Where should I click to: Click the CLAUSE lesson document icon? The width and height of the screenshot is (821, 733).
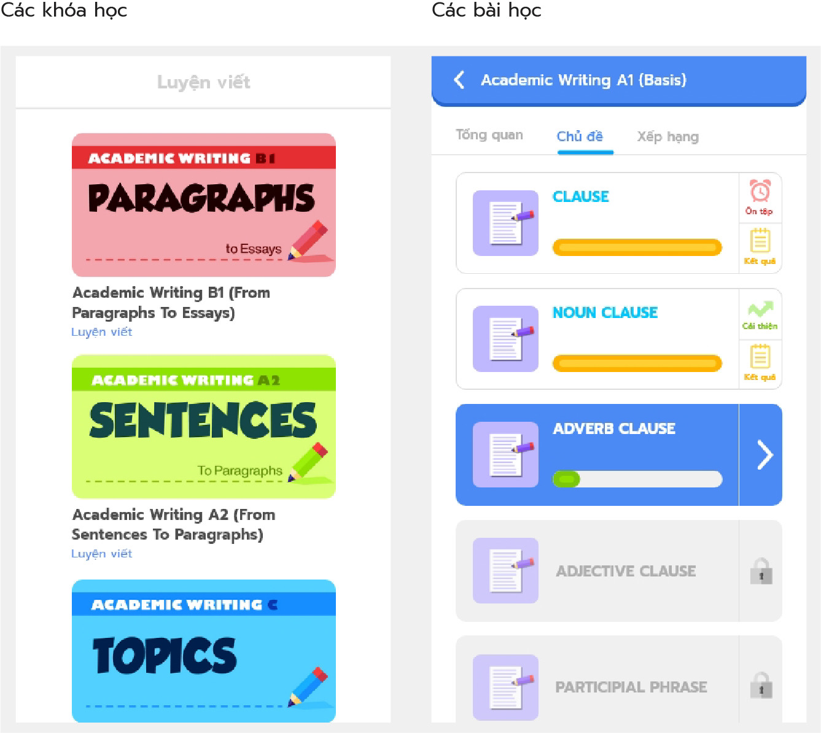[505, 223]
